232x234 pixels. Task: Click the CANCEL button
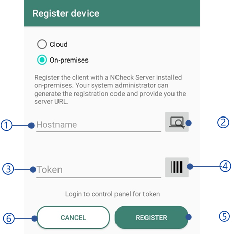click(73, 217)
